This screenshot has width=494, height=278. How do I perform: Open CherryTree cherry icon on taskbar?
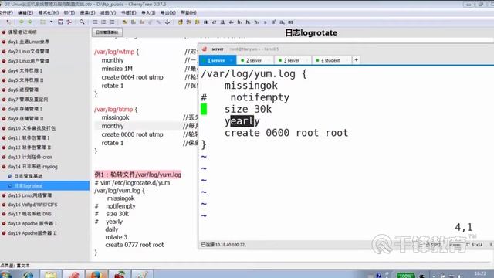pos(120,275)
